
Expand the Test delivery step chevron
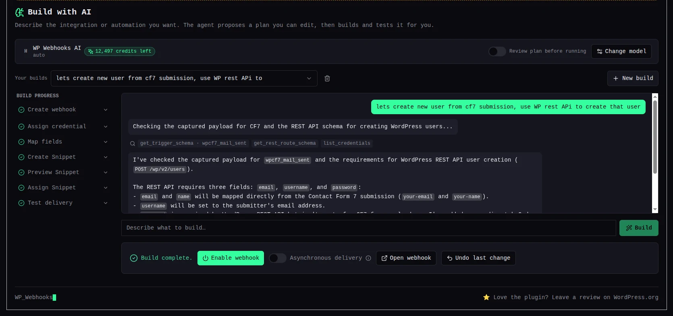click(106, 203)
